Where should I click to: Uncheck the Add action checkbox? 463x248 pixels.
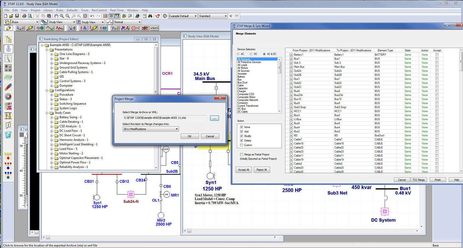(242, 132)
